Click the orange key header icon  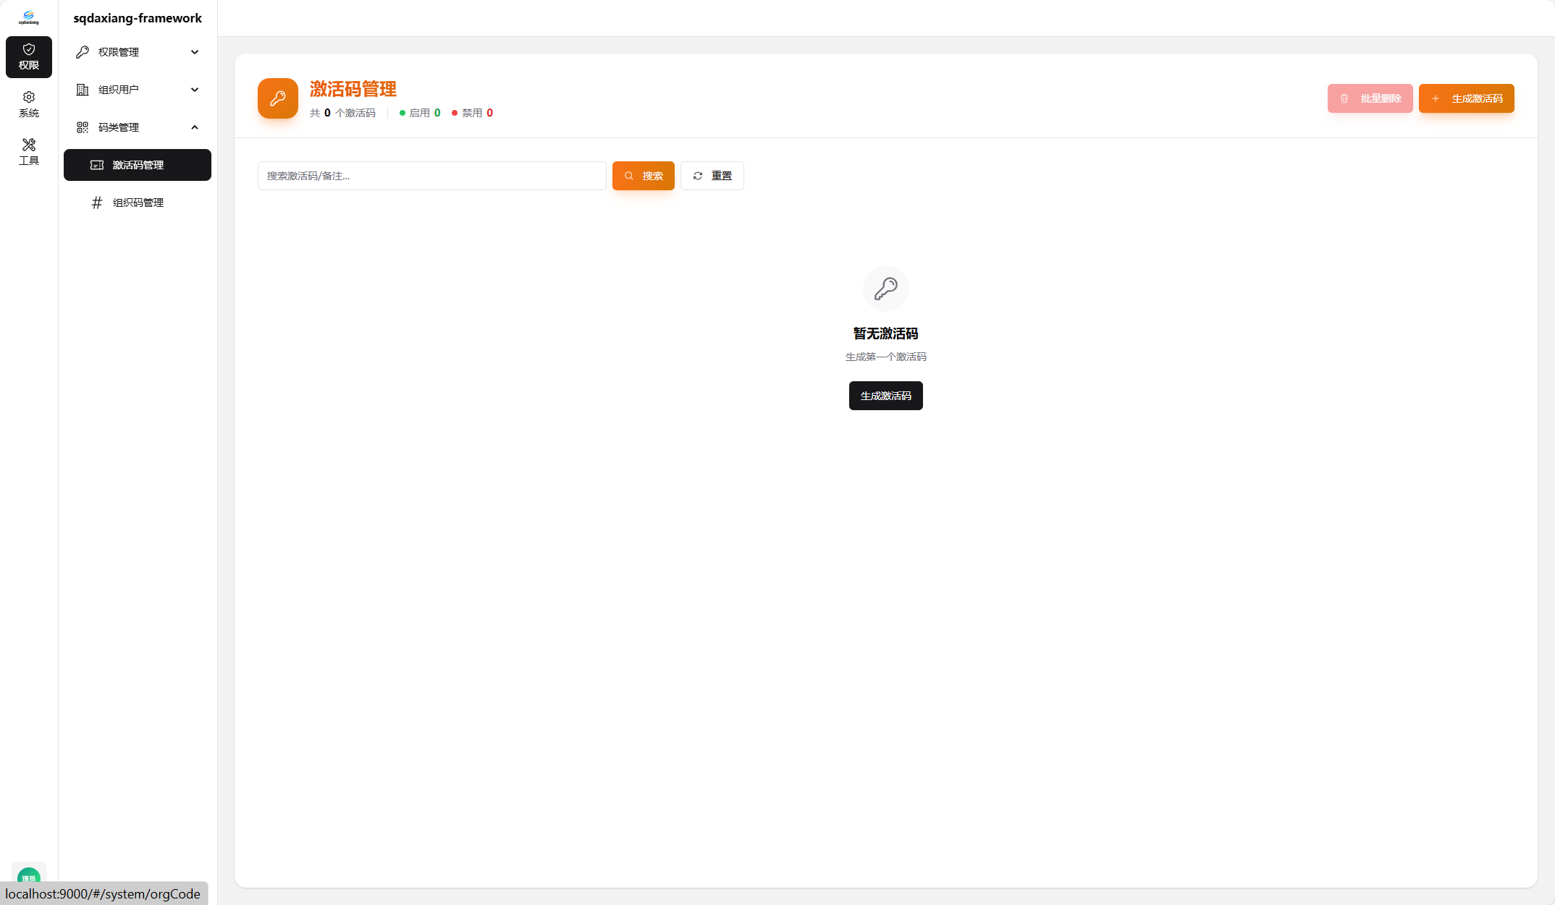coord(278,98)
